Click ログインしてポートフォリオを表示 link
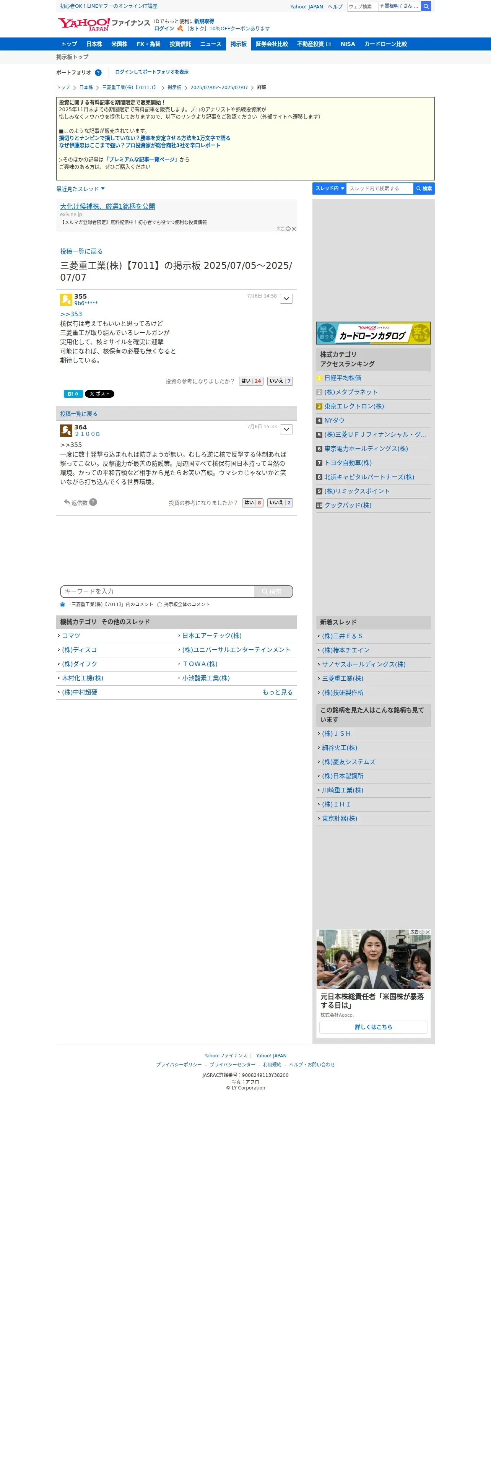 tap(151, 72)
